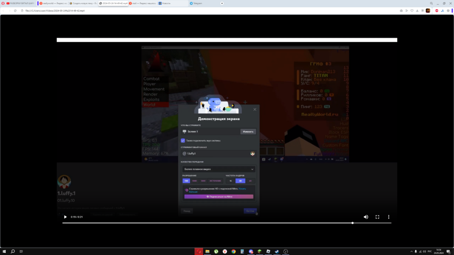Viewport: 454px width, 255px height.
Task: Click the 1.luffy.1 profile avatar
Action: tap(64, 182)
